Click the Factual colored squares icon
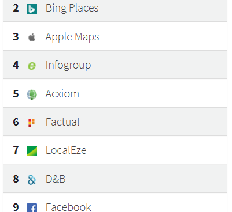The image size is (232, 212). (31, 123)
